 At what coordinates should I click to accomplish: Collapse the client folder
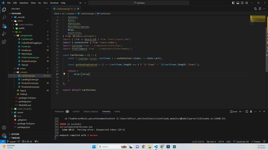point(20,21)
